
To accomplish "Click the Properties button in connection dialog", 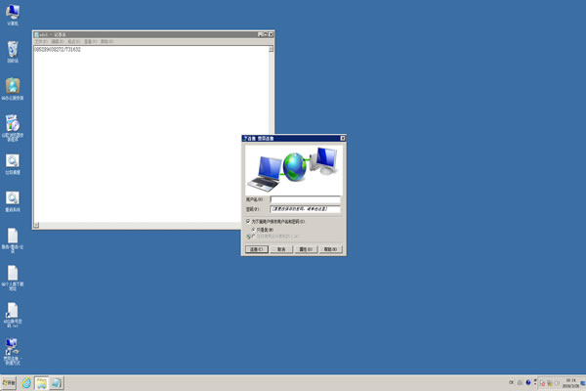I will [305, 249].
